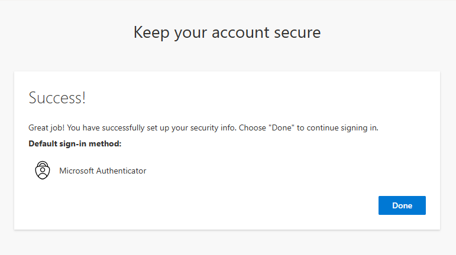Click the "Success!" heading
456x255 pixels.
pos(57,98)
